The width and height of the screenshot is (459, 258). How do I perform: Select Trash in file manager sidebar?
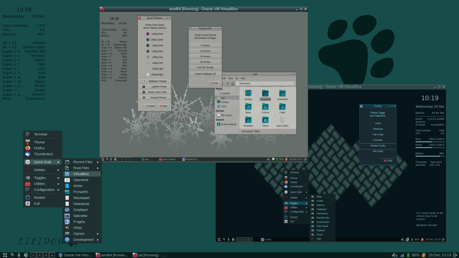[227, 106]
